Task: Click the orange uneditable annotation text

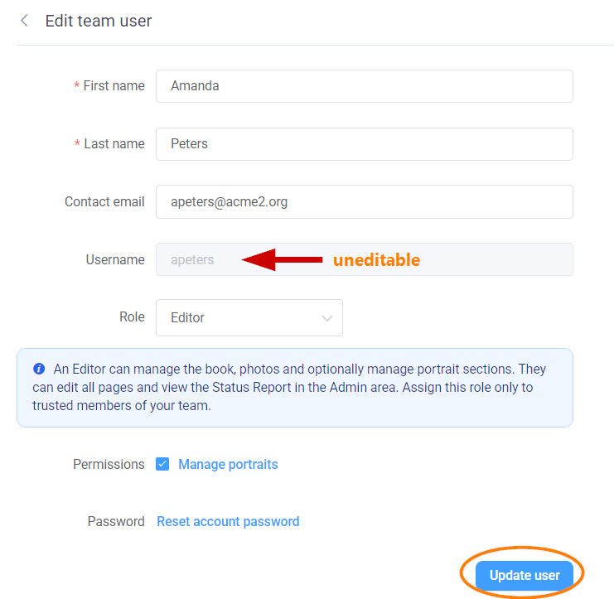Action: (x=377, y=260)
